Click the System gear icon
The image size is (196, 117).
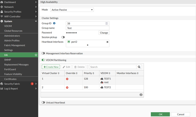[2, 21]
